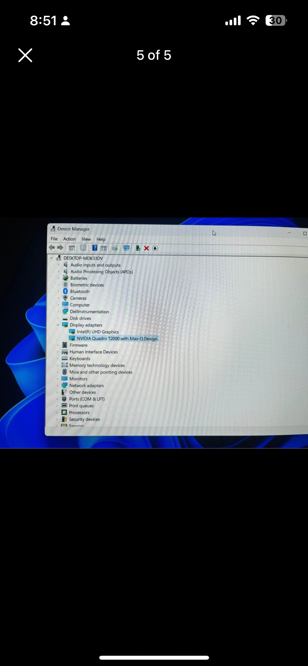This screenshot has height=666, width=308.
Task: Click the scan for hardware changes monitor icon
Action: [x=127, y=248]
